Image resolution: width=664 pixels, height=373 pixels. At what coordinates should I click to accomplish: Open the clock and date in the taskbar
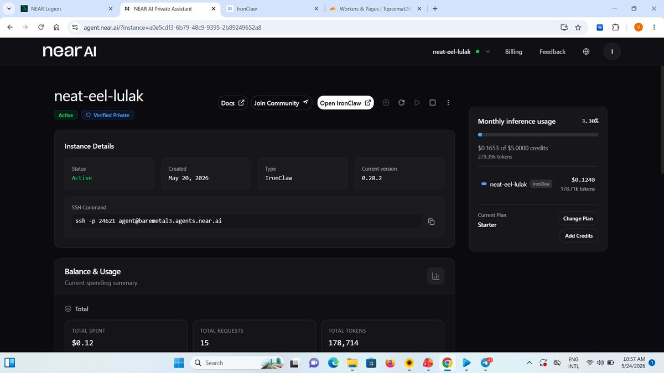point(634,363)
